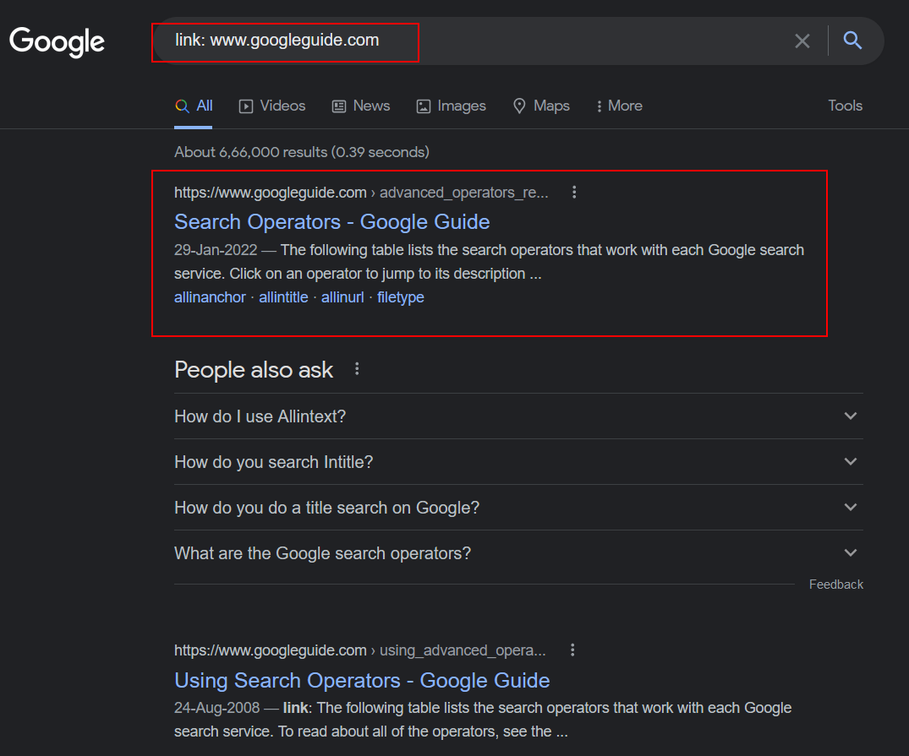Follow the allinanchor sitelink
Screen dimensions: 909x756
210,297
